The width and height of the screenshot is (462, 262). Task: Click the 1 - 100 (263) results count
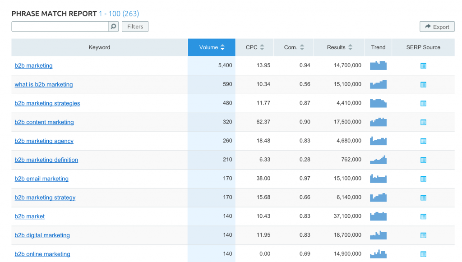point(119,14)
